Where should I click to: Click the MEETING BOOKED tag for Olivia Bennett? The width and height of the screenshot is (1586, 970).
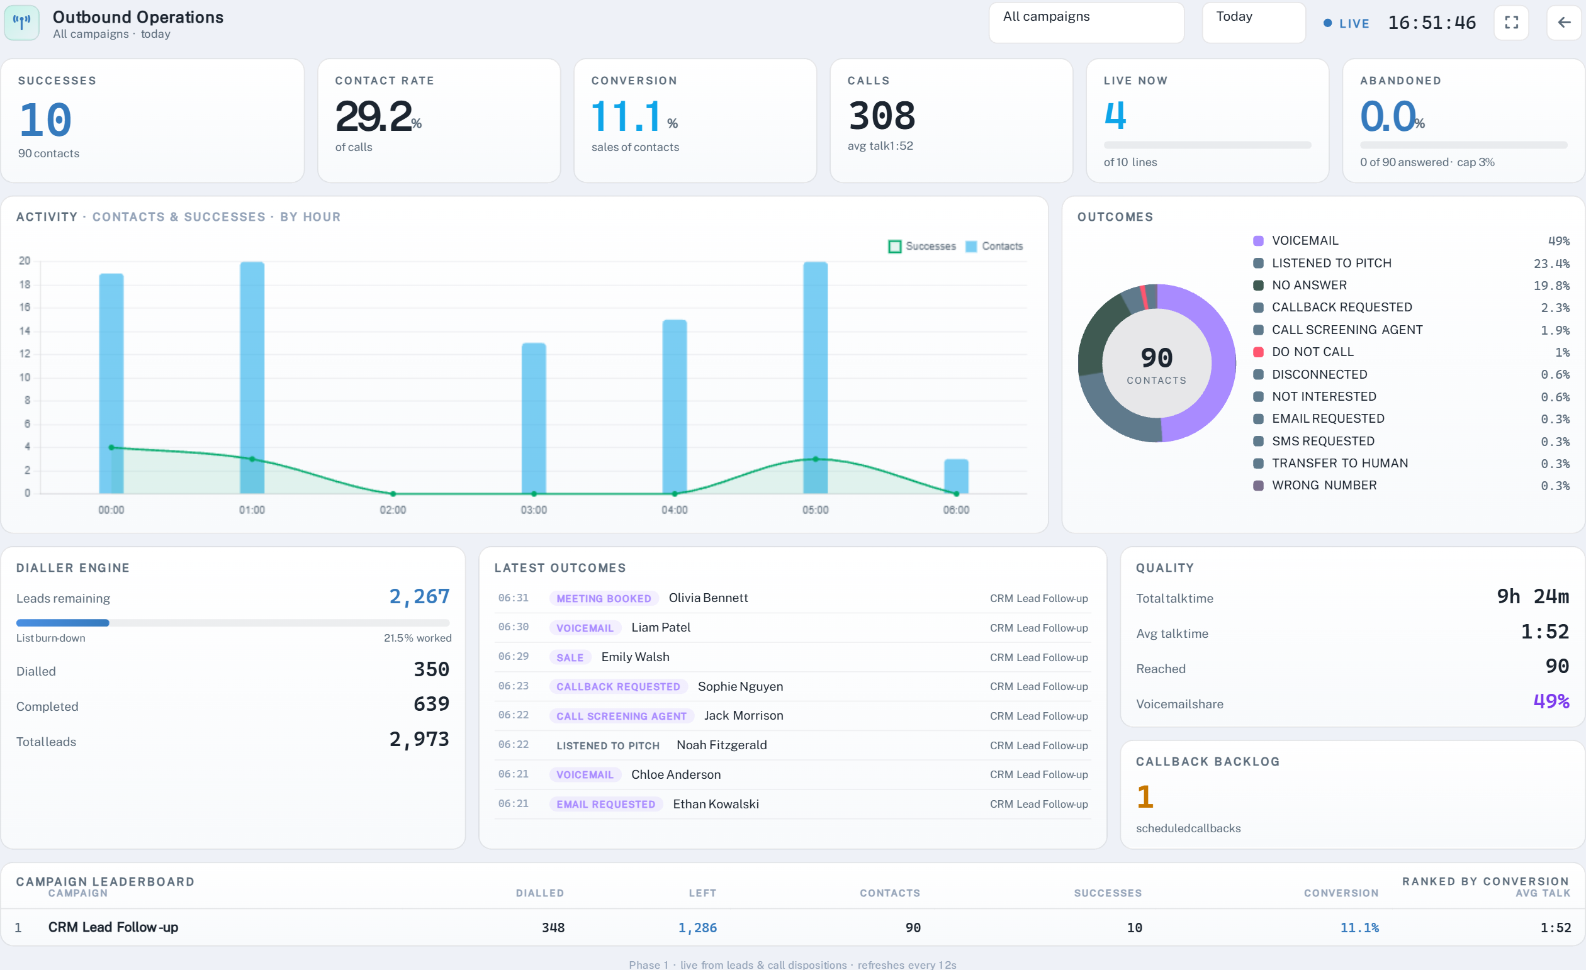[604, 598]
